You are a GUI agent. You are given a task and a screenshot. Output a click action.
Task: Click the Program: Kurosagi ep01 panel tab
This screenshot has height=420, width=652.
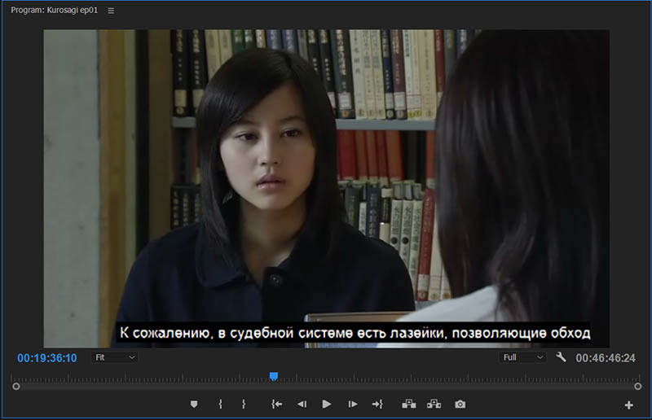tap(54, 11)
